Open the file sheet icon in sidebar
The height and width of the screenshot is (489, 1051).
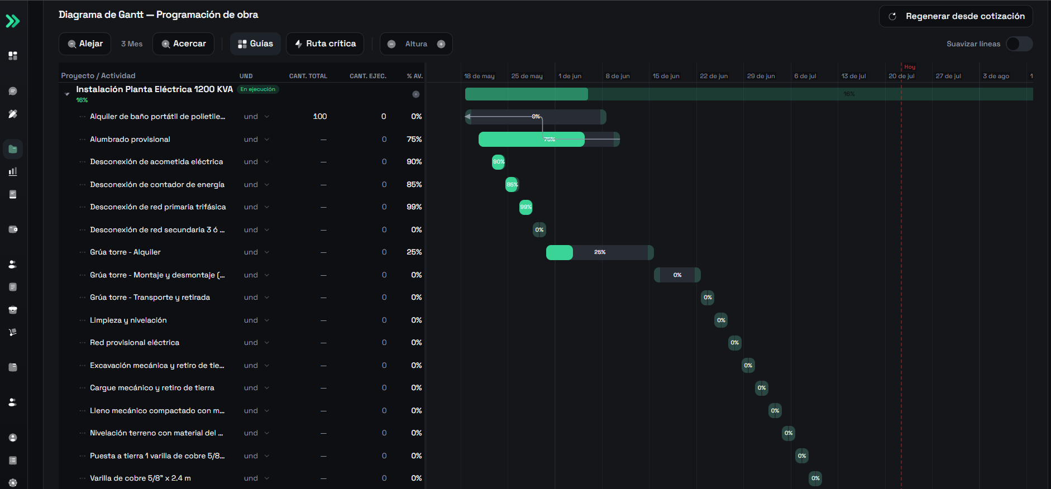[x=13, y=367]
